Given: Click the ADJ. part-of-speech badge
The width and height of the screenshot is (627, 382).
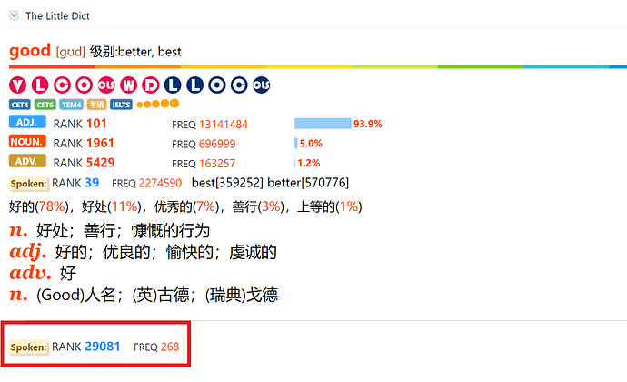Looking at the screenshot, I should (27, 122).
